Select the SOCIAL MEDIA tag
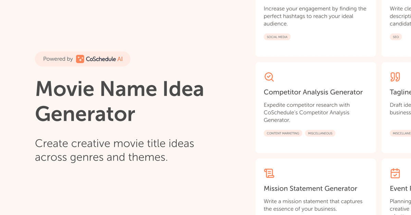 pyautogui.click(x=277, y=37)
